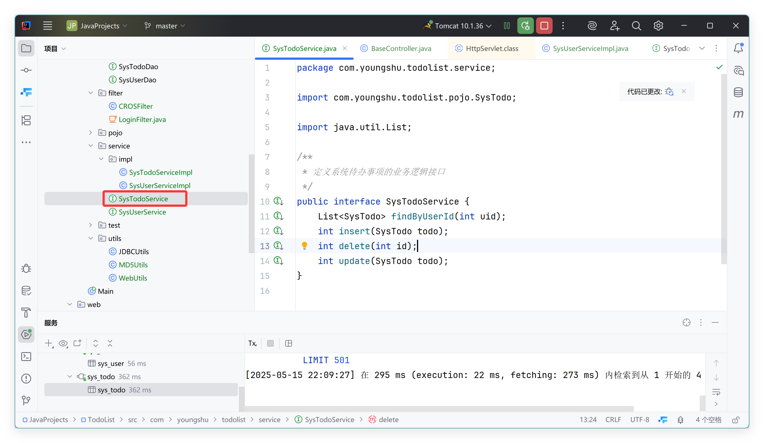764x443 pixels.
Task: Open Code With Me user icon
Action: coord(615,26)
